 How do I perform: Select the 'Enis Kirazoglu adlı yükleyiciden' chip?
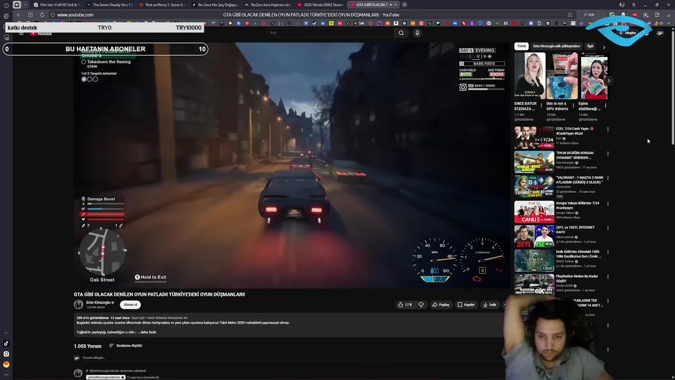(556, 46)
